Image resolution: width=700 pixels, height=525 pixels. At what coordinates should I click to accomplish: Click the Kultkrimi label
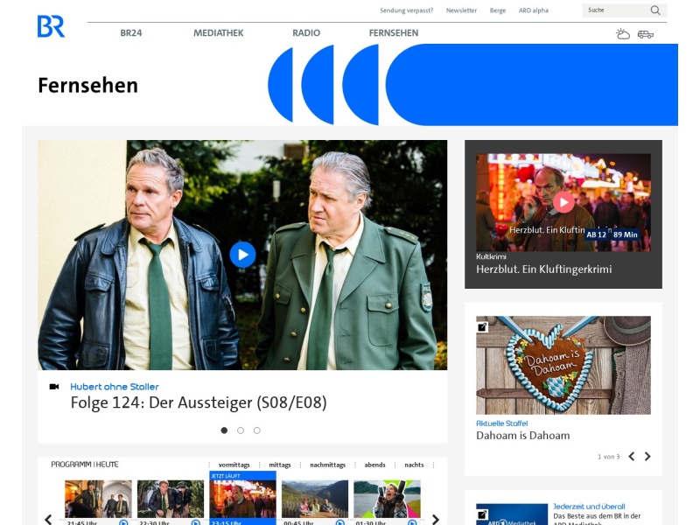(491, 256)
